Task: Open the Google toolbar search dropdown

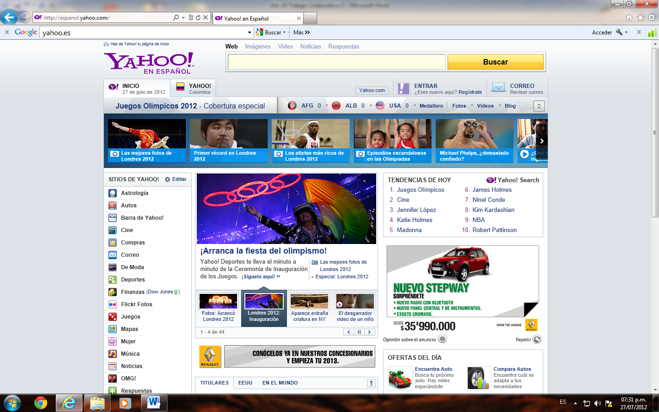Action: (x=249, y=33)
